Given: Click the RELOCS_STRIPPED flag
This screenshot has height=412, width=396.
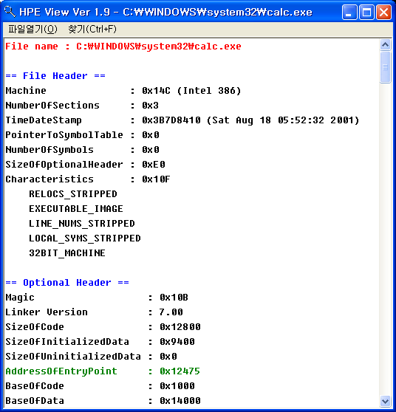Looking at the screenshot, I should [x=73, y=194].
